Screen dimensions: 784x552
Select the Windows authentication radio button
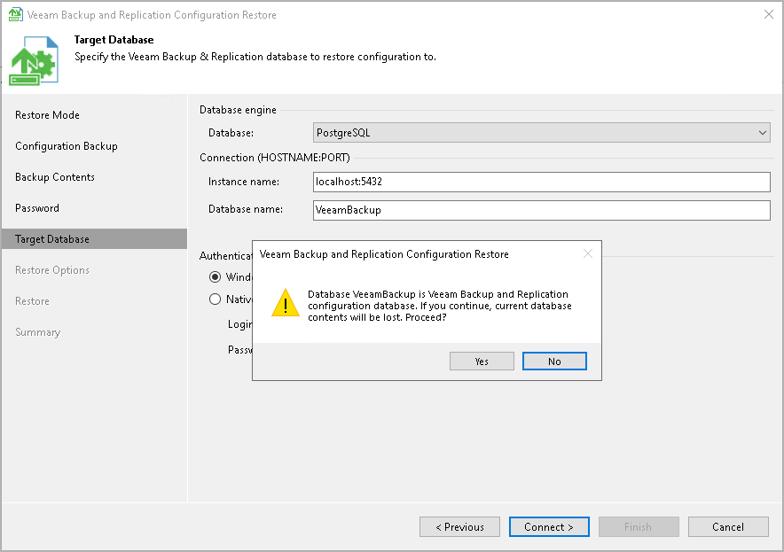pyautogui.click(x=214, y=276)
